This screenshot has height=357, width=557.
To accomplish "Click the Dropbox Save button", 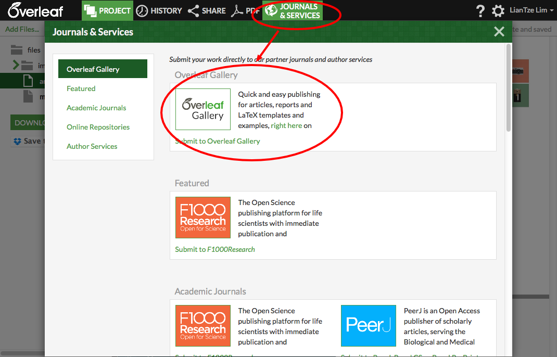I will (x=29, y=141).
